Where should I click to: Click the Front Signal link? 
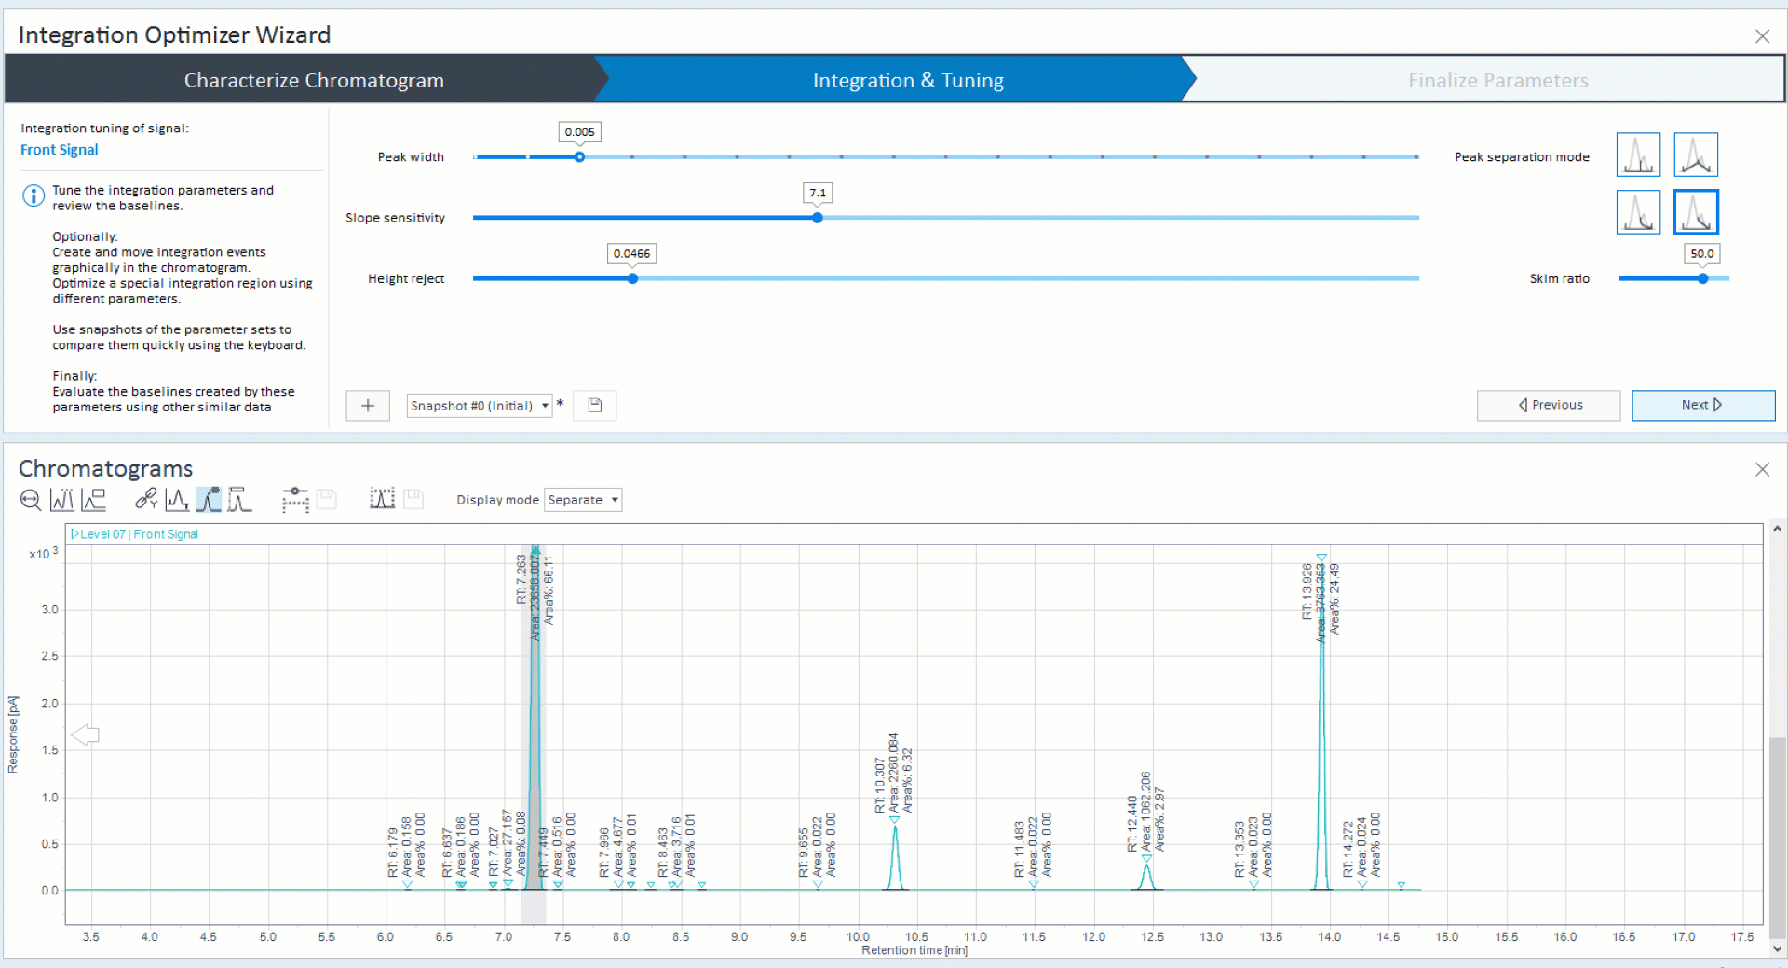point(60,150)
